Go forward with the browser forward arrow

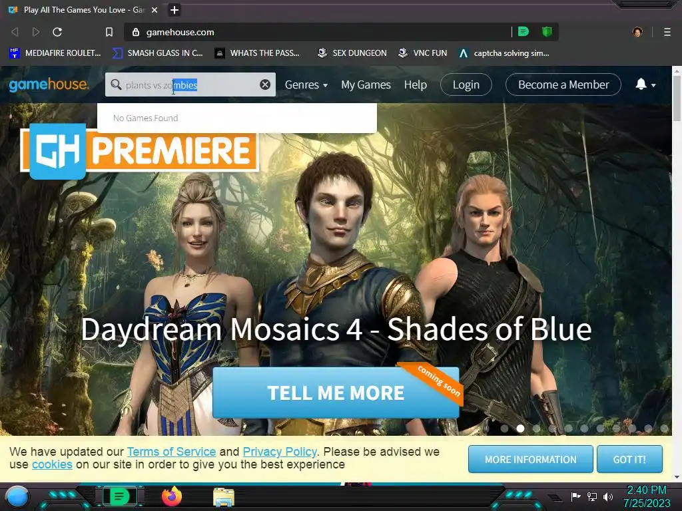36,32
